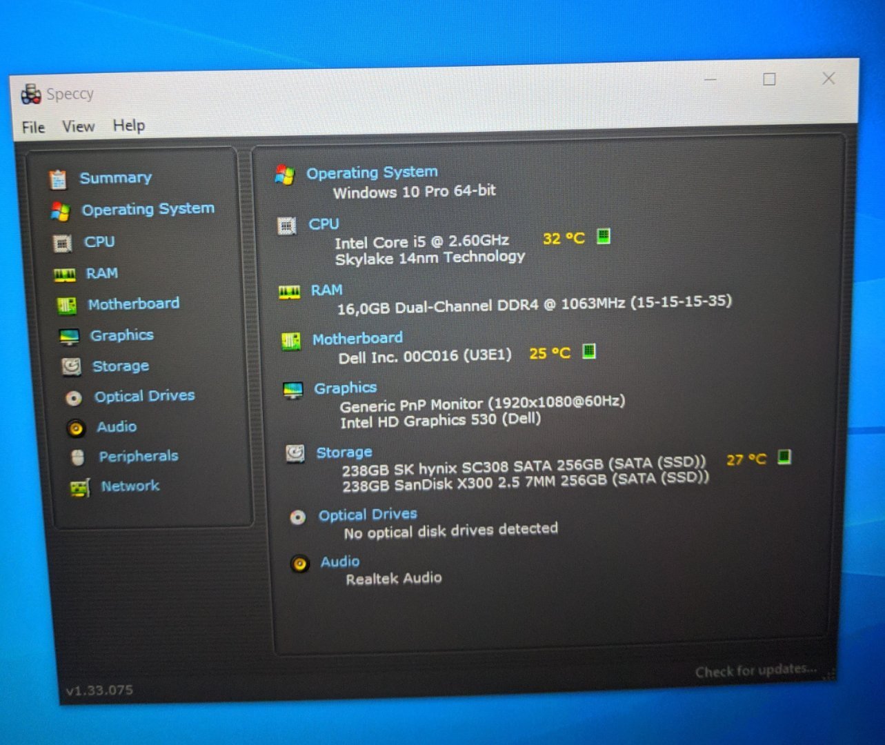Click Windows flag icon beside Operating System heading
Viewport: 885px width, 745px height.
[285, 175]
